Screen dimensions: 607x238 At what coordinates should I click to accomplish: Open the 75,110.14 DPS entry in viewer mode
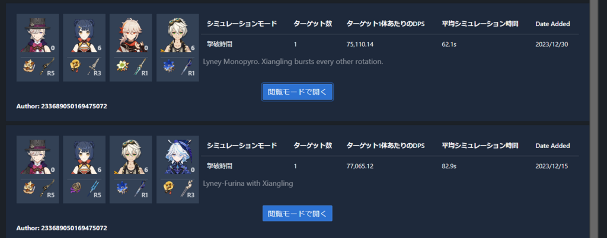point(298,92)
